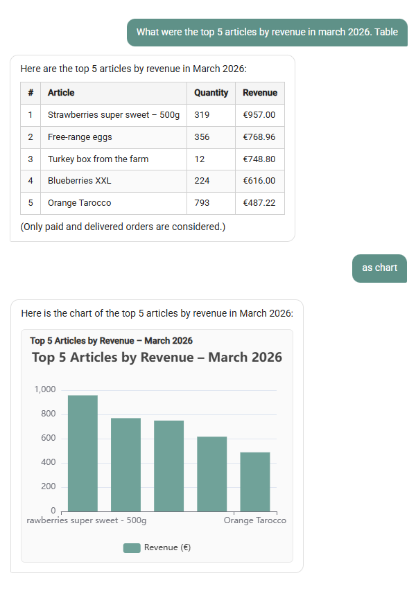Click the quantity value 793

[202, 203]
